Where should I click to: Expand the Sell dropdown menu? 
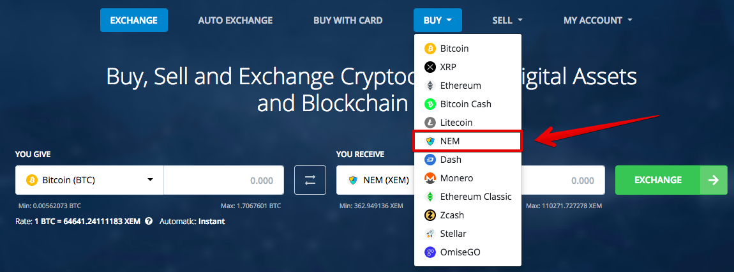point(507,20)
